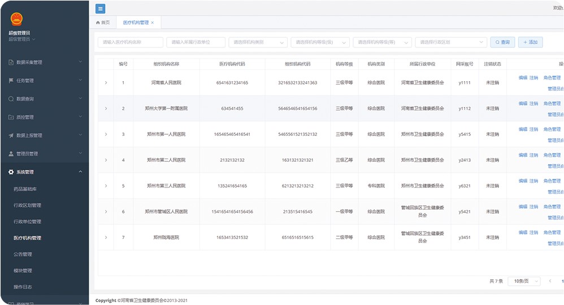564x305 pixels.
Task: Expand row 6 郑州市管城区人民医院 details
Action: [x=106, y=212]
